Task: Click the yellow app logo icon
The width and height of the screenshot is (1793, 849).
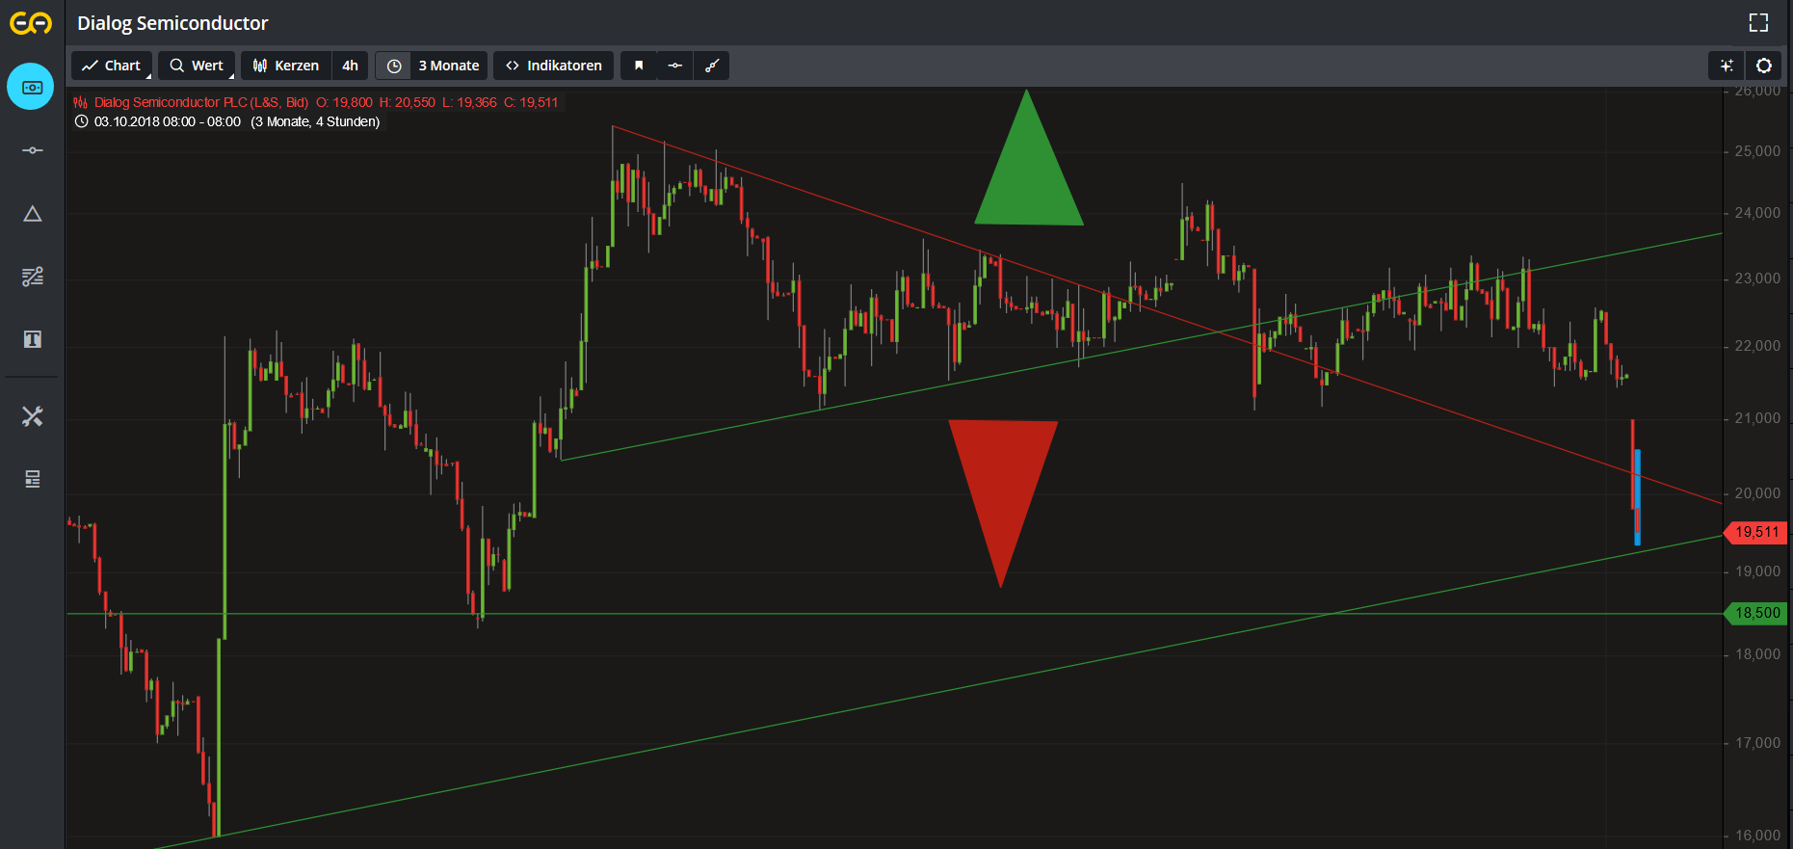Action: pyautogui.click(x=31, y=23)
